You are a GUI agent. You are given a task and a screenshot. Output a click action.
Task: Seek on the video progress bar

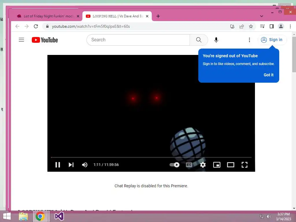(x=151, y=157)
